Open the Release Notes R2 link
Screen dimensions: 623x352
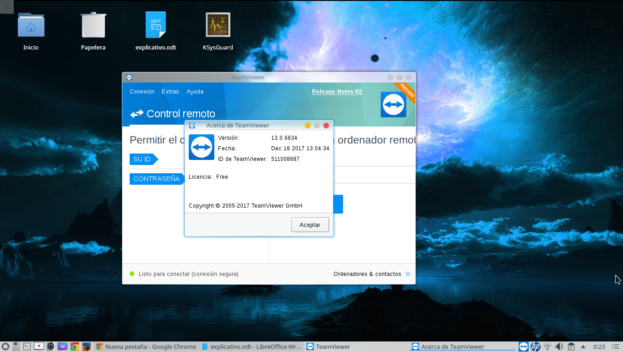point(337,92)
